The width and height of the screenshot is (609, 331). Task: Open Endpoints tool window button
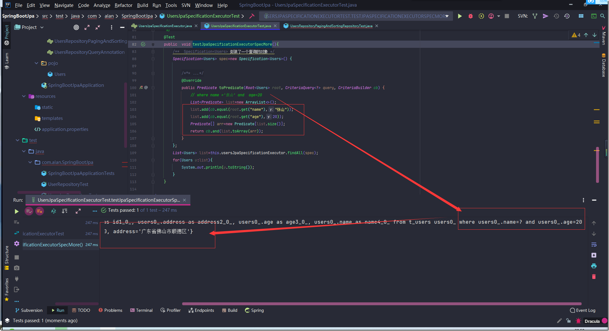point(201,310)
